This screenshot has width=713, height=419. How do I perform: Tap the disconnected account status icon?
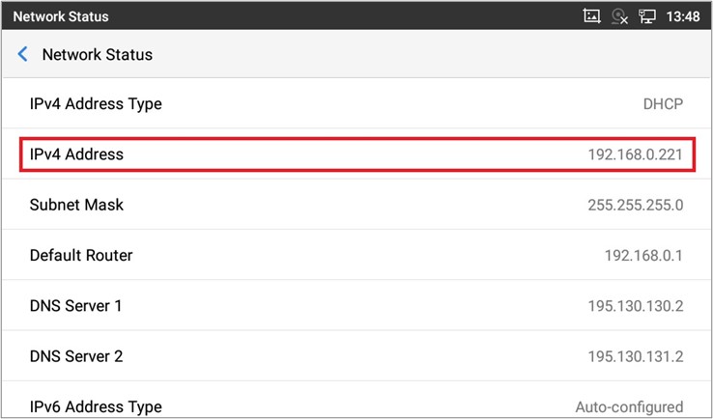pyautogui.click(x=620, y=16)
